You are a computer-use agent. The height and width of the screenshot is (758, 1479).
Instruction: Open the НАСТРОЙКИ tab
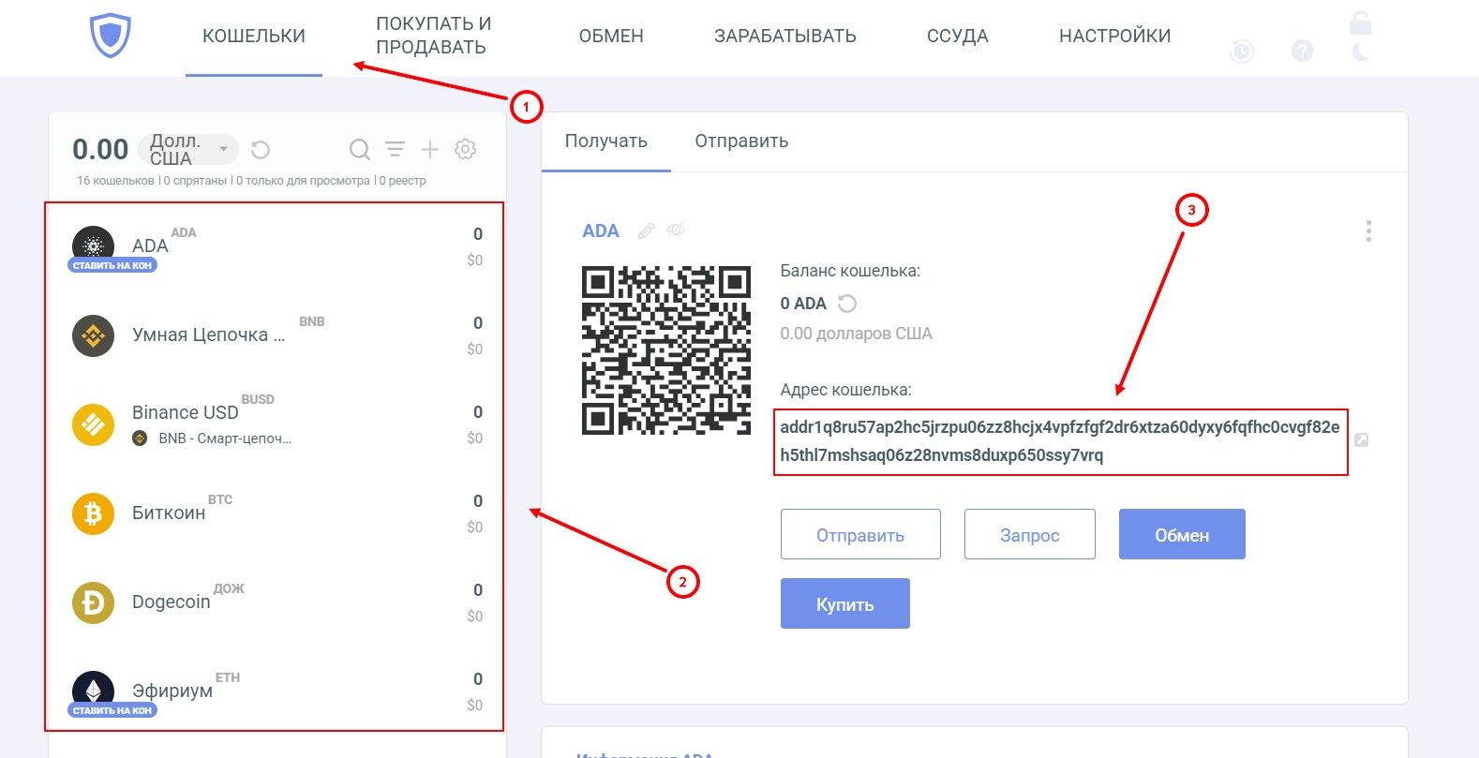point(1114,36)
